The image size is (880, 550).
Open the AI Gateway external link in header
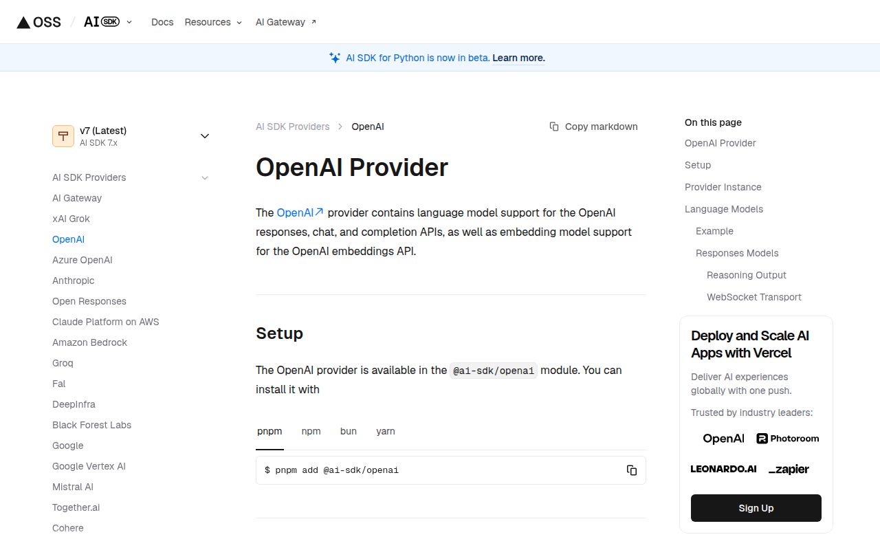pos(286,22)
